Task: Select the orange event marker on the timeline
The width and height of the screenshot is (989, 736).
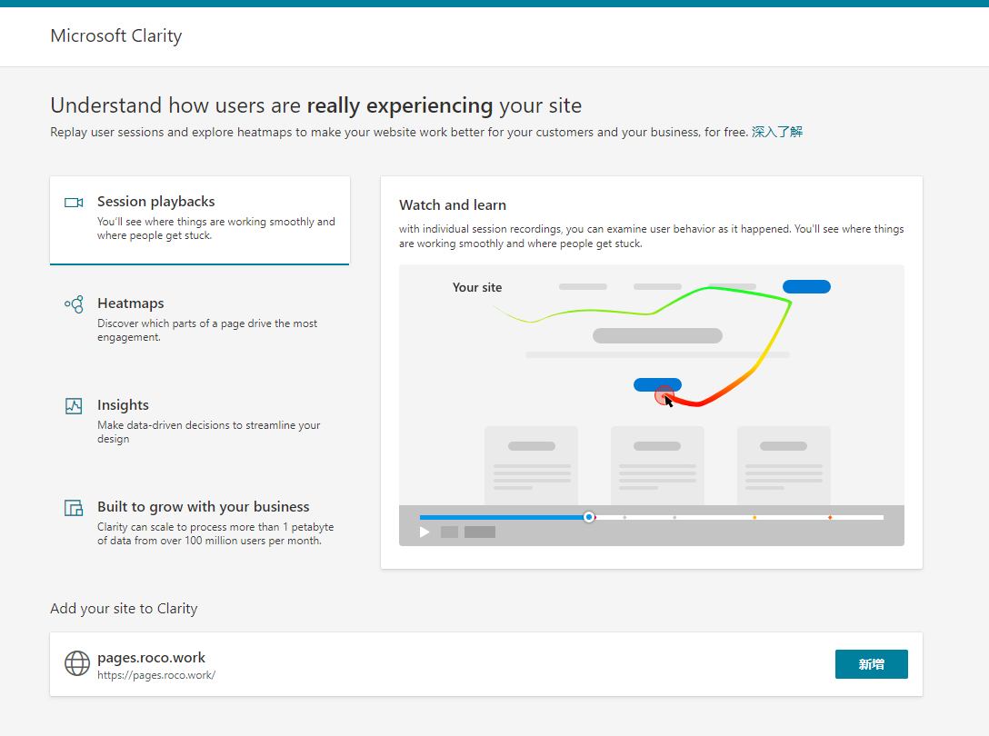Action: click(x=830, y=516)
